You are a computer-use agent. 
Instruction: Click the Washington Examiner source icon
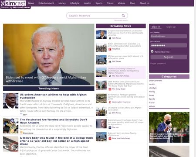[x=110, y=102]
